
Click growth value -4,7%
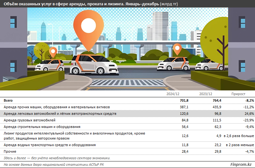[249, 151]
